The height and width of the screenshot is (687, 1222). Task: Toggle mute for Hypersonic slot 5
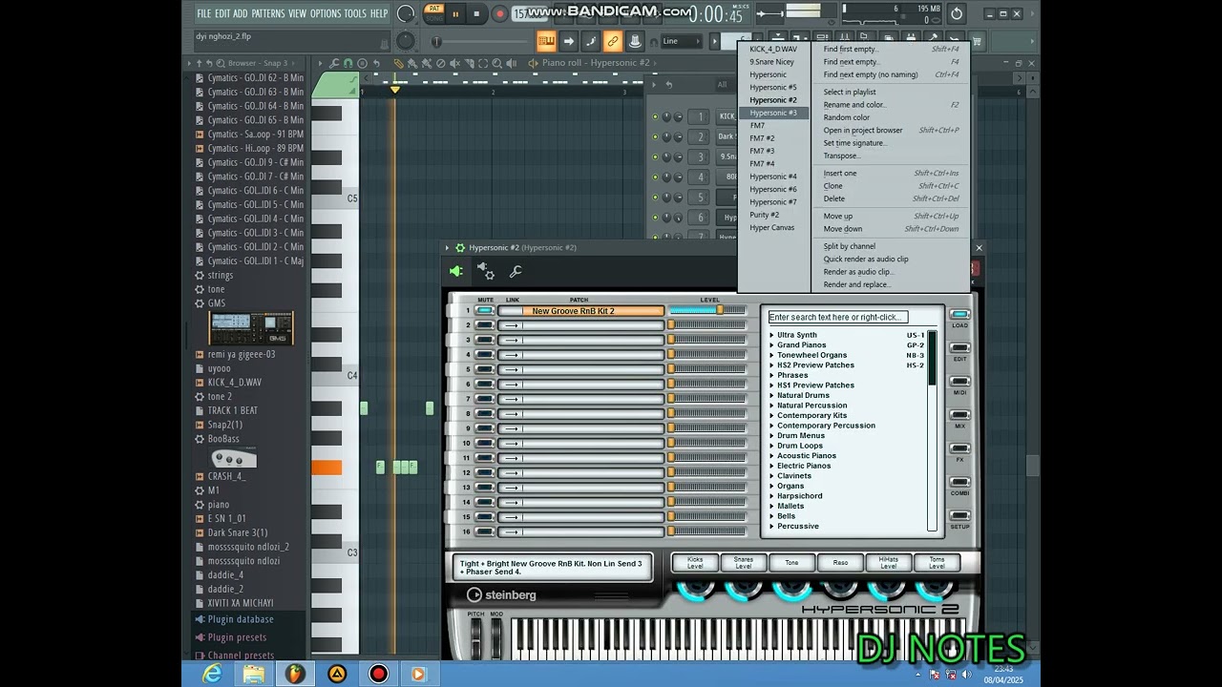tap(485, 369)
